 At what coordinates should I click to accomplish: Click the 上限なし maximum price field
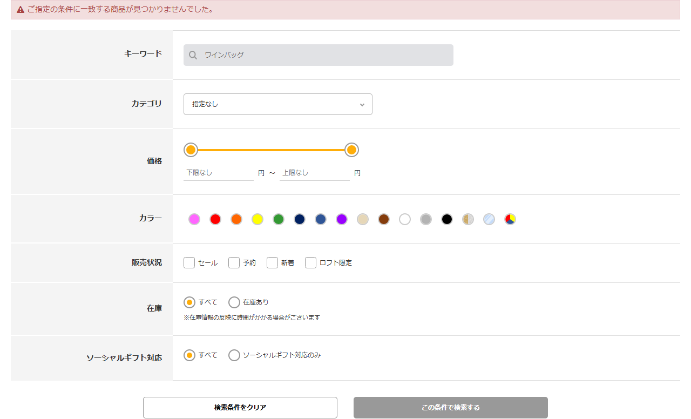pyautogui.click(x=315, y=173)
